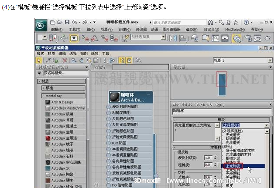This screenshot has height=188, width=274.
Task: Create a new file with New icon
Action: pyautogui.click(x=53, y=22)
